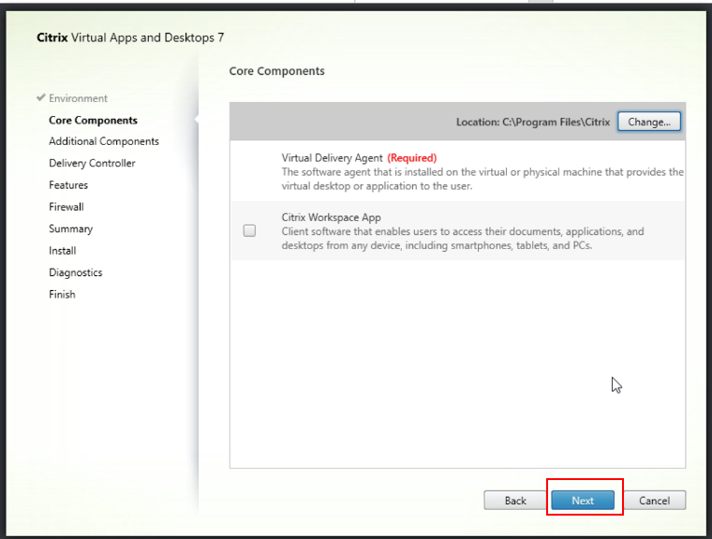Viewport: 712px width, 539px height.
Task: Cancel the installation wizard
Action: tap(654, 500)
